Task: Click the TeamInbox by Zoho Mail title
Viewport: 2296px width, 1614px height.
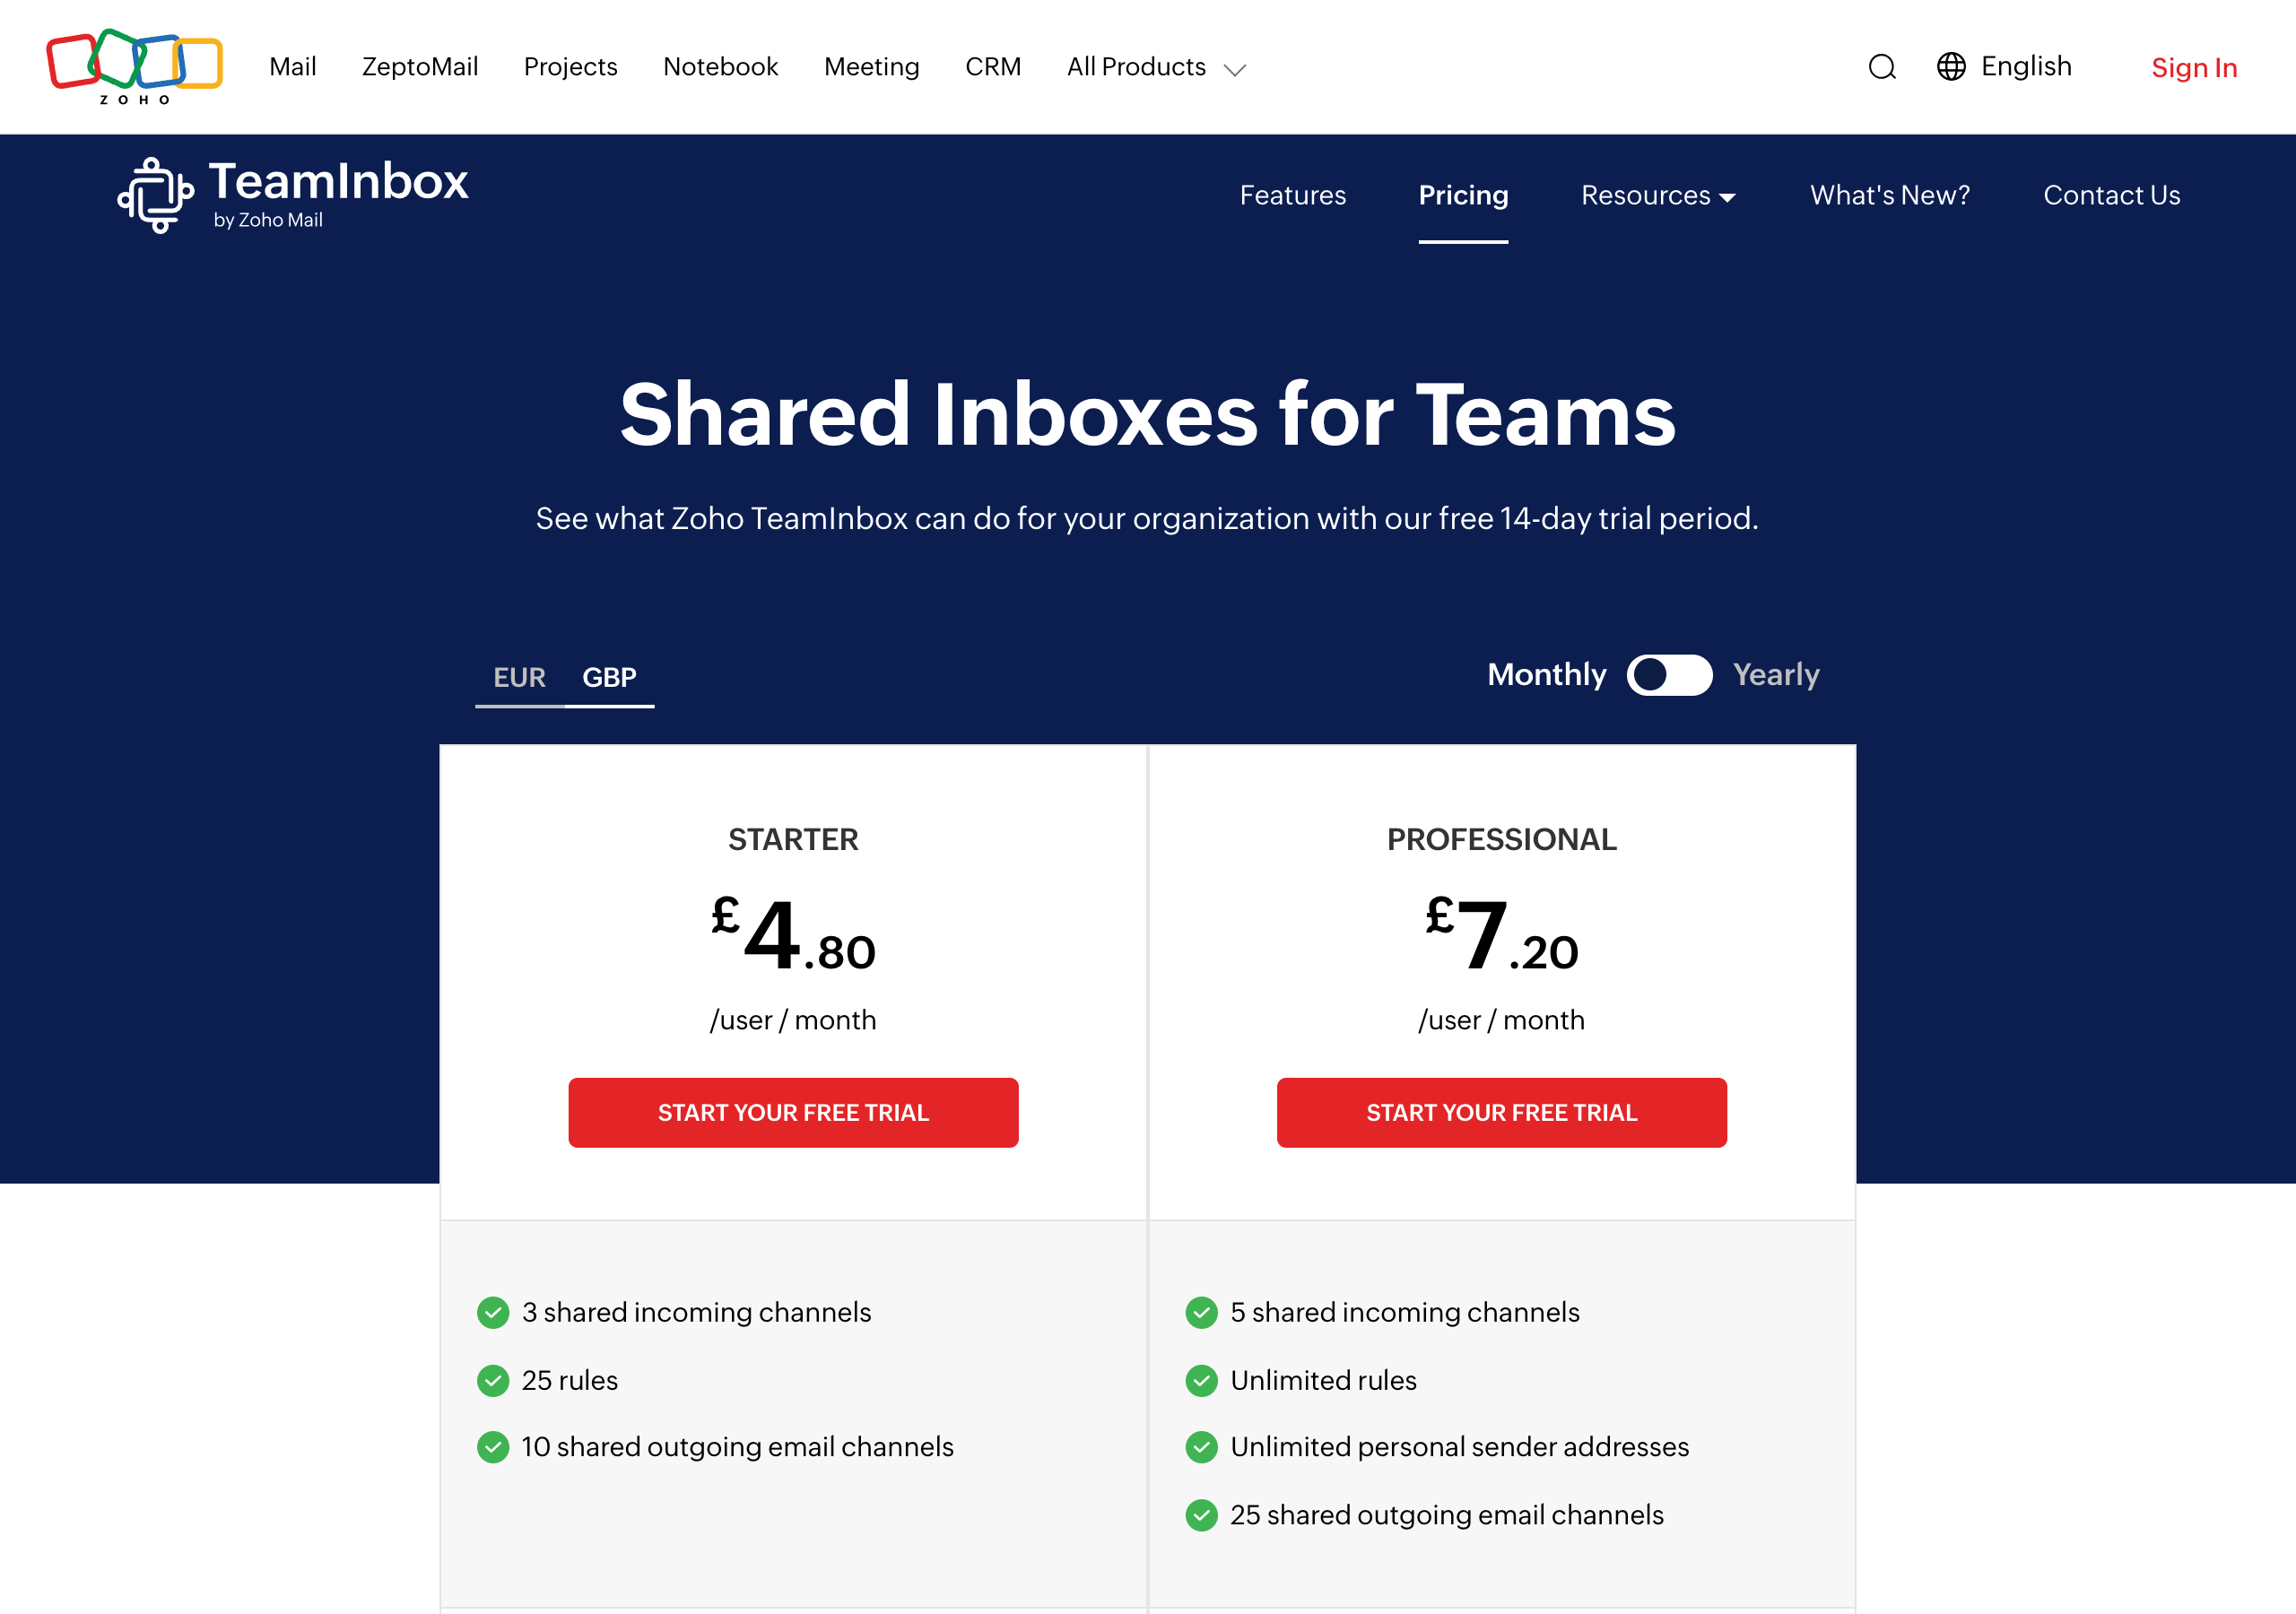Action: (338, 194)
